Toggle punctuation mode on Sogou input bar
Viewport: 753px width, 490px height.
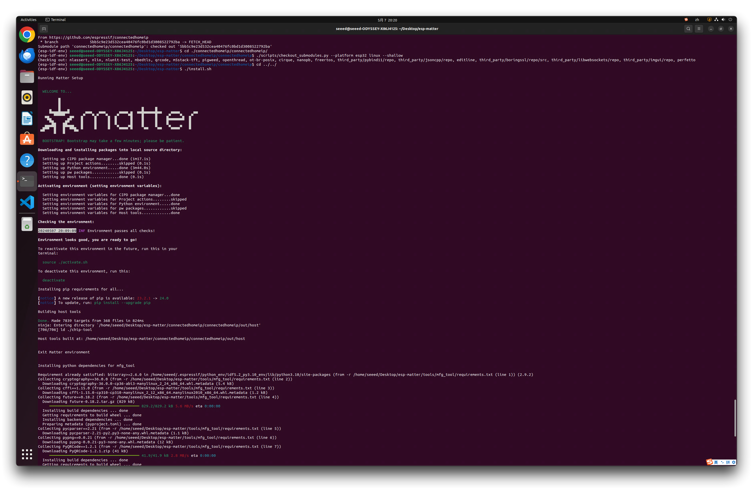pyautogui.click(x=722, y=462)
